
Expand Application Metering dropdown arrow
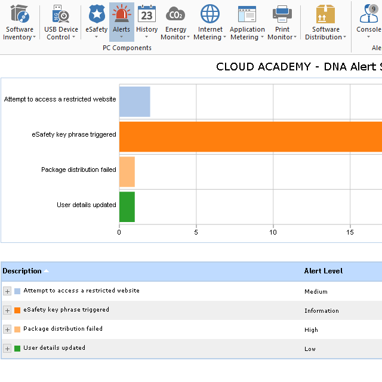click(x=263, y=37)
